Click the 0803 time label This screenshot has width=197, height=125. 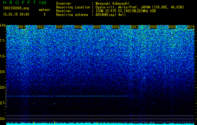click(59, 27)
